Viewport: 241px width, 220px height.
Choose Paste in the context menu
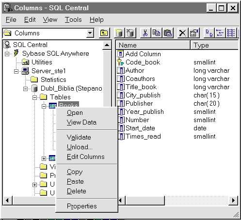click(x=87, y=181)
